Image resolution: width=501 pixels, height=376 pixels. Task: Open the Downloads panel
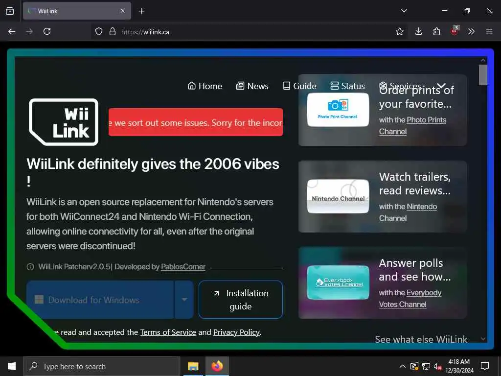[419, 31]
